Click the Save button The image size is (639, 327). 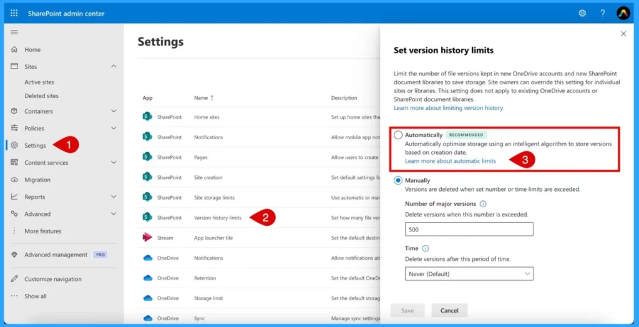pyautogui.click(x=407, y=310)
